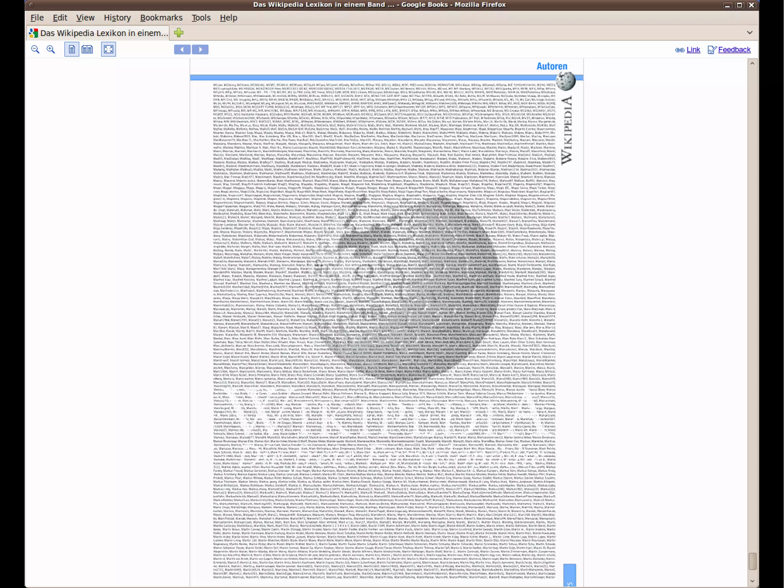Expand the list all tabs dropdown
Screen dimensions: 784x588
point(750,33)
